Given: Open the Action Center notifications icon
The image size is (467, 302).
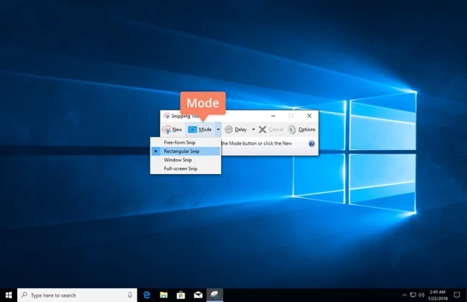Looking at the screenshot, I should click(457, 295).
